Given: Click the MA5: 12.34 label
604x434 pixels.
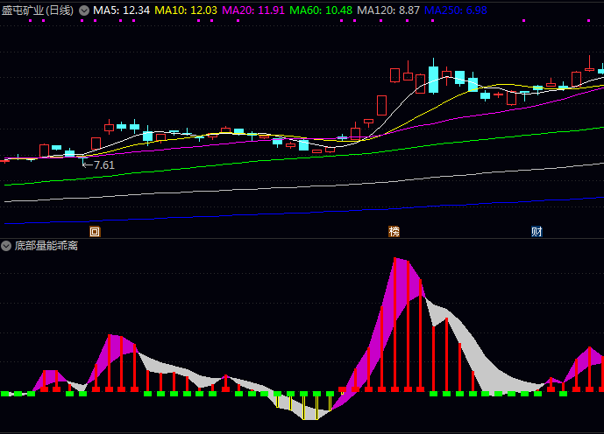Looking at the screenshot, I should coord(121,10).
